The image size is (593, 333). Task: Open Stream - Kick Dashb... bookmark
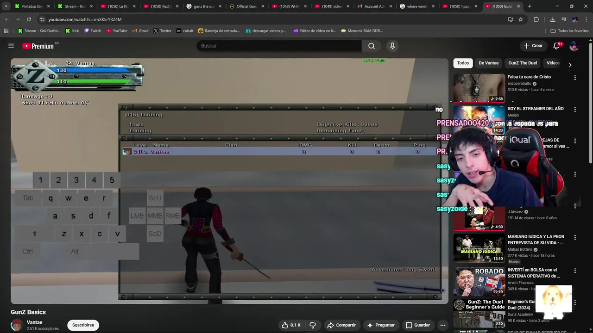pyautogui.click(x=39, y=31)
